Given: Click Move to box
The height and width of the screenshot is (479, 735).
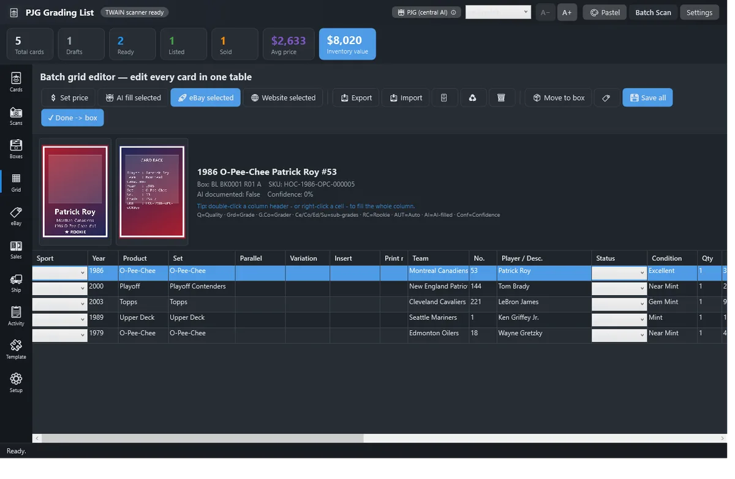Looking at the screenshot, I should coord(558,97).
